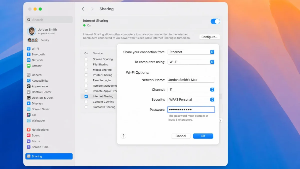Open Control Center icon in sidebar
The image size is (300, 169).
point(29,92)
